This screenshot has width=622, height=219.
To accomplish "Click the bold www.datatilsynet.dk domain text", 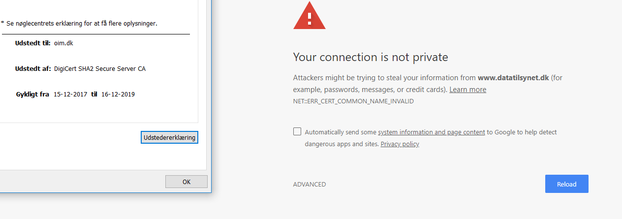I will [x=513, y=78].
